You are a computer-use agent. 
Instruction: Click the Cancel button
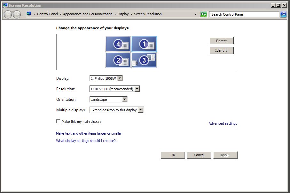coord(199,155)
